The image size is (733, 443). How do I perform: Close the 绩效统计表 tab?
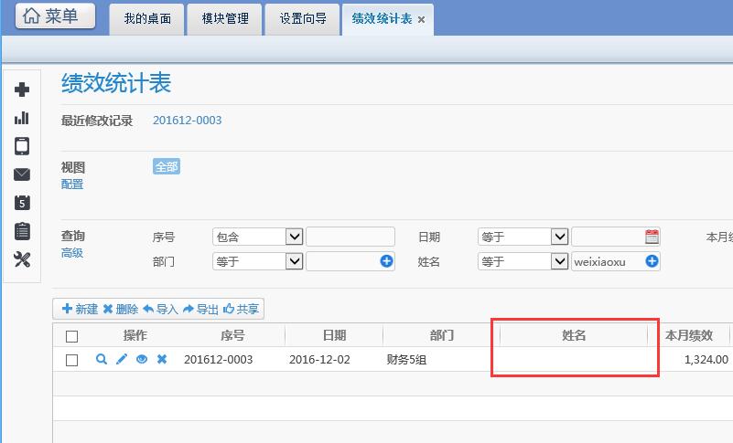tap(421, 19)
